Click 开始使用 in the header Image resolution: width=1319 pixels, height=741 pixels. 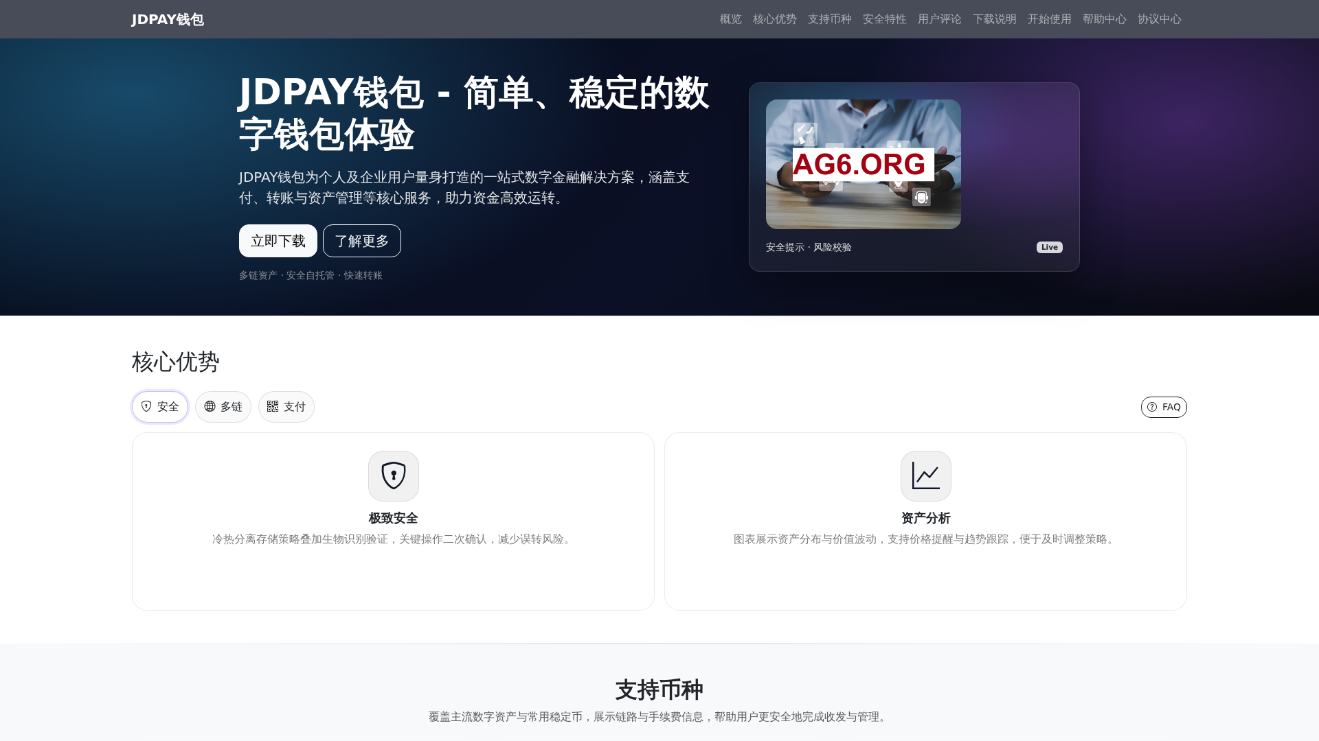[1050, 19]
